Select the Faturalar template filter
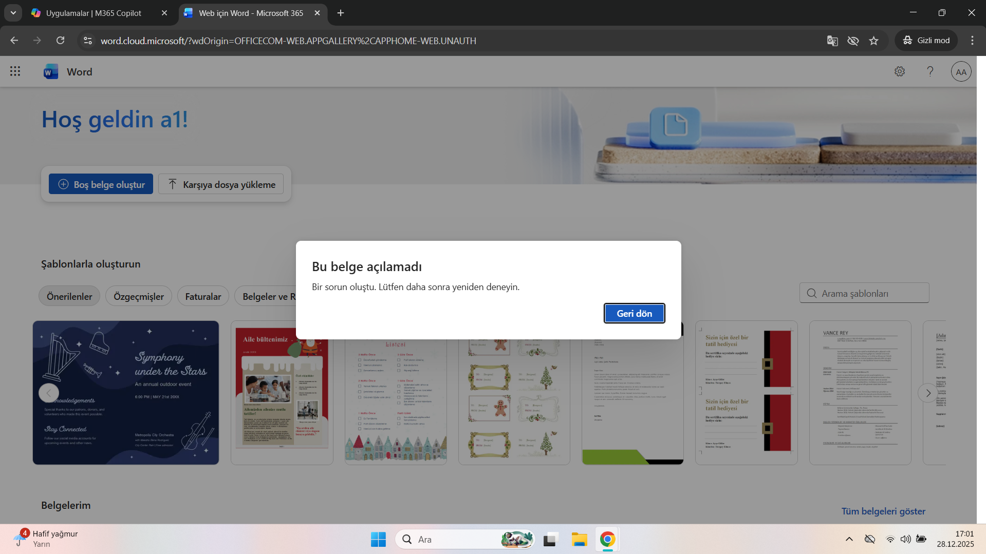Image resolution: width=986 pixels, height=554 pixels. pos(203,296)
